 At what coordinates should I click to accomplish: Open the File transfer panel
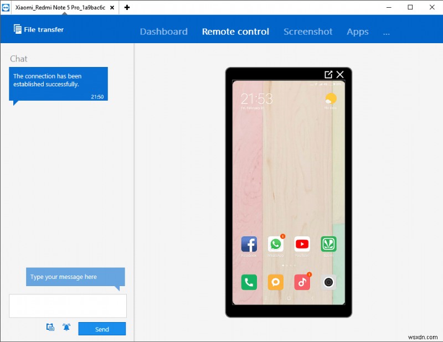click(39, 29)
